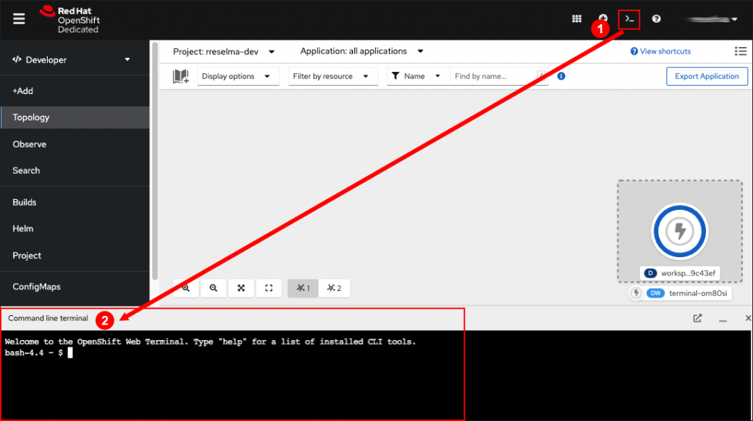Open the web terminal from the masthead
Image resolution: width=753 pixels, height=421 pixels.
629,19
